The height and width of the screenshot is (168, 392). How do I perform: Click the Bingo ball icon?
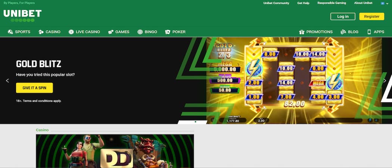[x=140, y=32]
